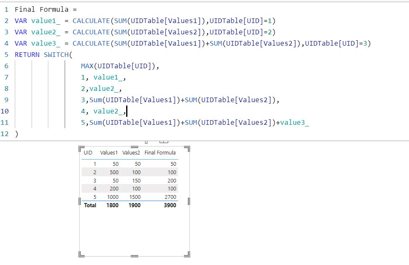This screenshot has height=265, width=409.
Task: Click 'value3_' at end of line 11
Action: coord(295,123)
